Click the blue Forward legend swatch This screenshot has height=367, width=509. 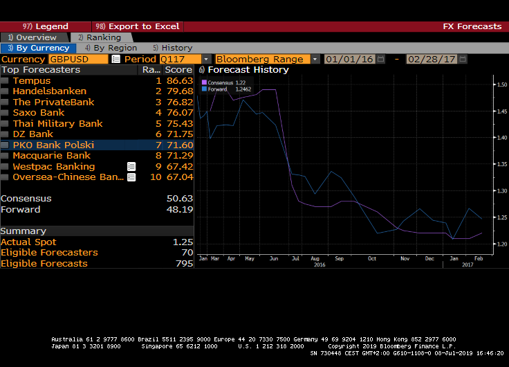pos(204,89)
